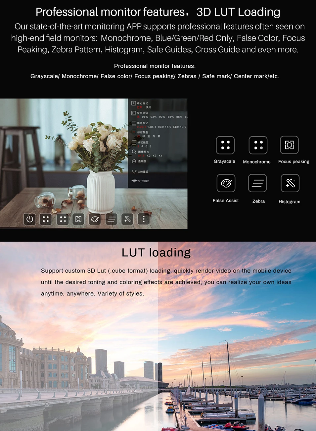Image resolution: width=316 pixels, height=431 pixels.
Task: Set image zoom to X1.5
Action: click(x=141, y=156)
